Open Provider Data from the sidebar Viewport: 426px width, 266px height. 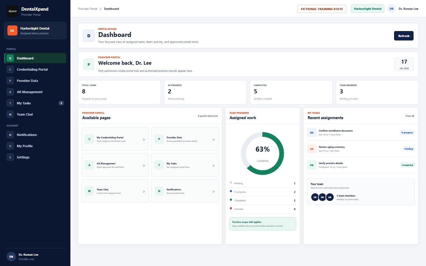35,81
